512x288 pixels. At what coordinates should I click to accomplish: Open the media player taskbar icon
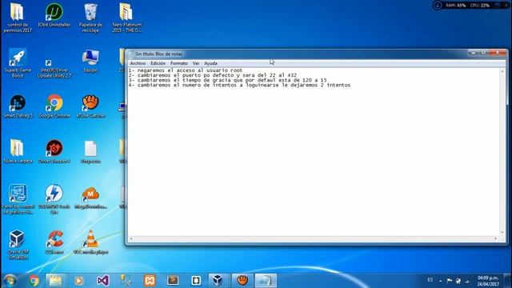78,281
